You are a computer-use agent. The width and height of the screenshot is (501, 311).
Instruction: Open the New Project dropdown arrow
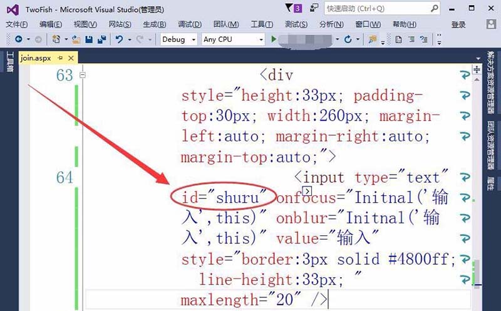[x=66, y=39]
